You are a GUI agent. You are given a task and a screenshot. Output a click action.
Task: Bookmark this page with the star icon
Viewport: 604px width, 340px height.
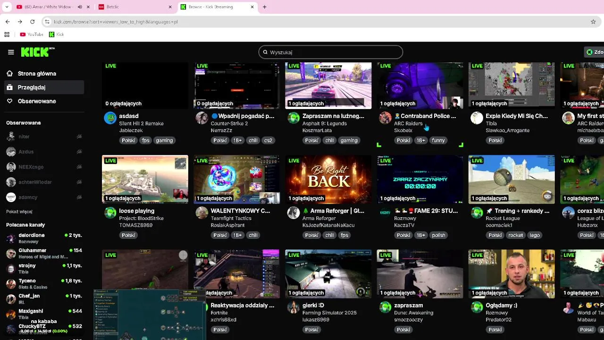[x=593, y=22]
